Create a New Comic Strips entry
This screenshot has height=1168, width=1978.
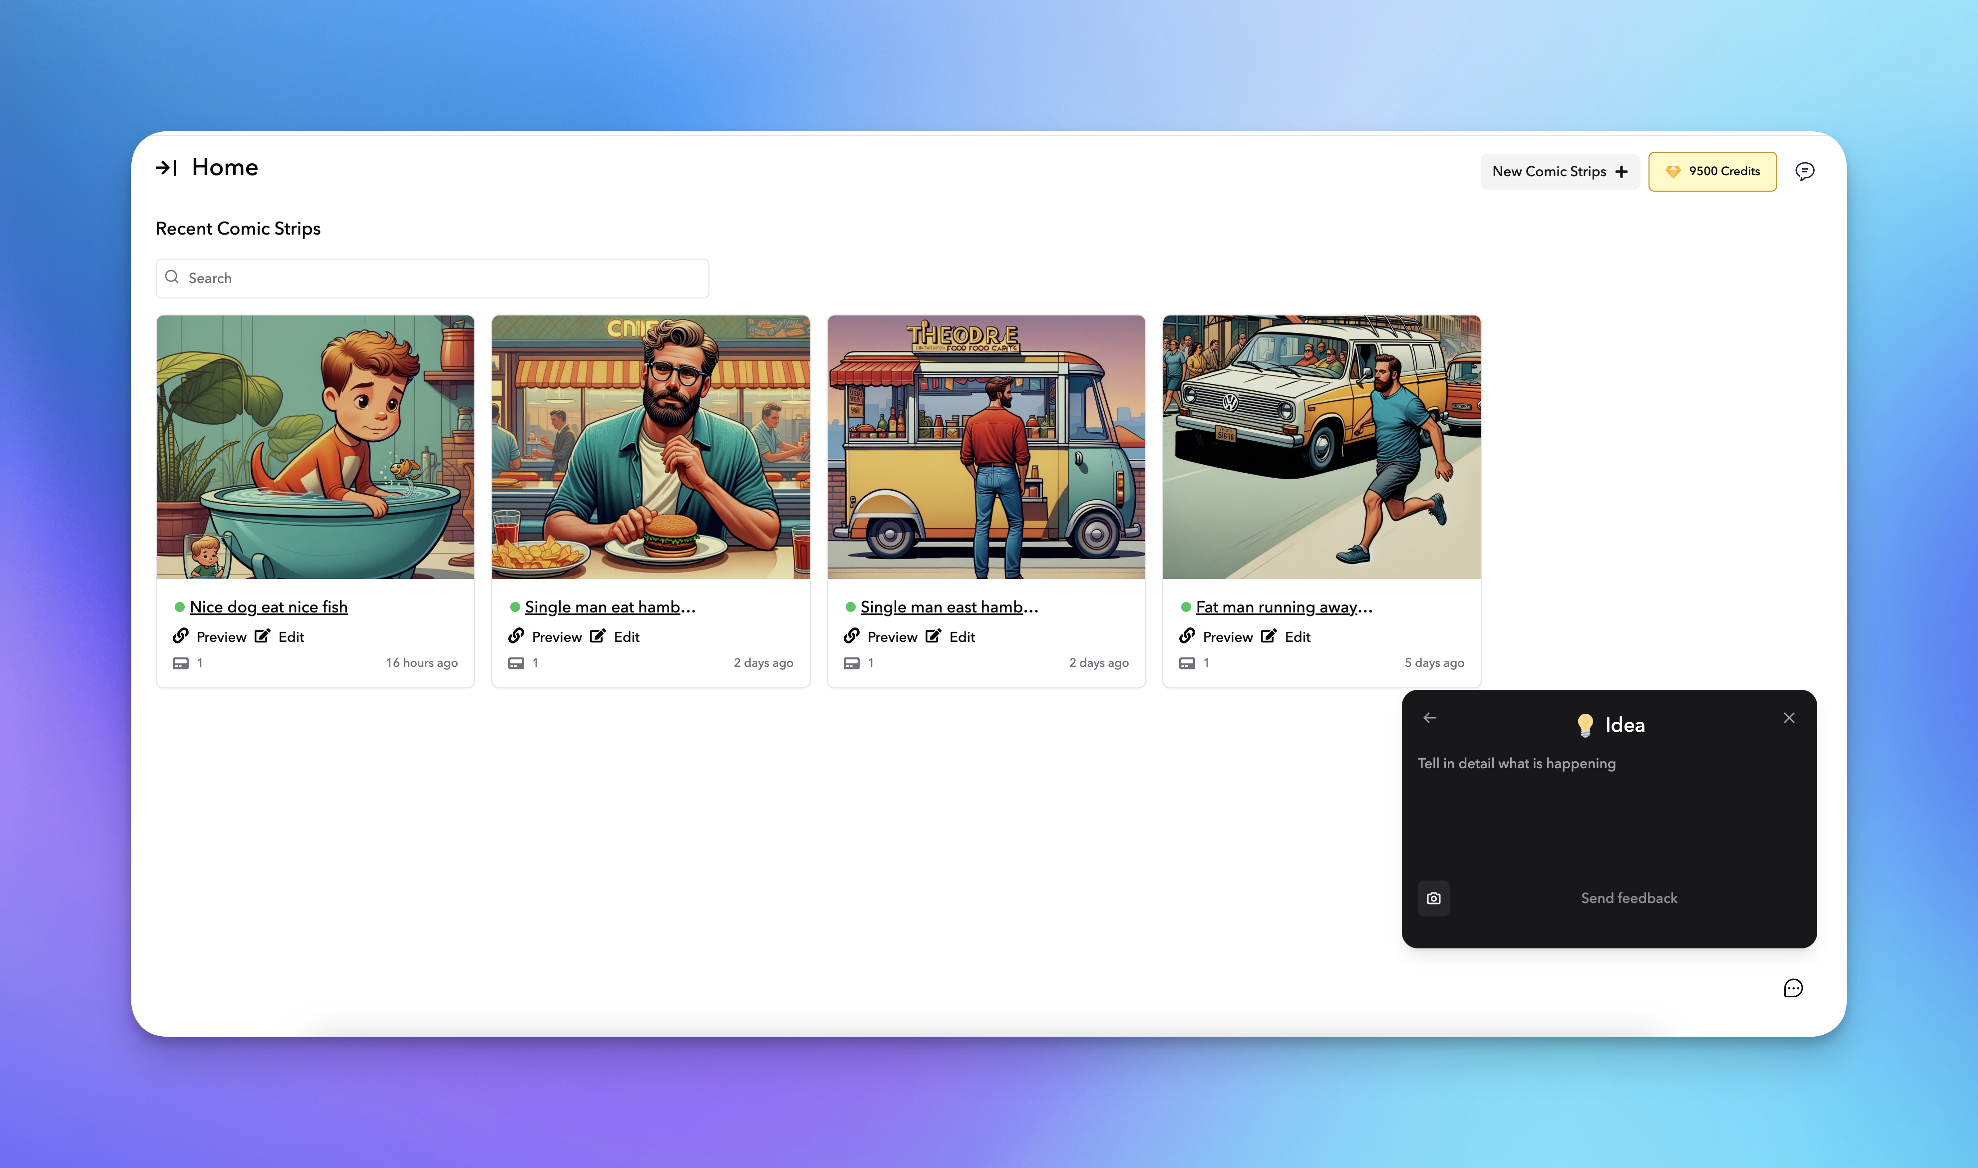pos(1559,172)
